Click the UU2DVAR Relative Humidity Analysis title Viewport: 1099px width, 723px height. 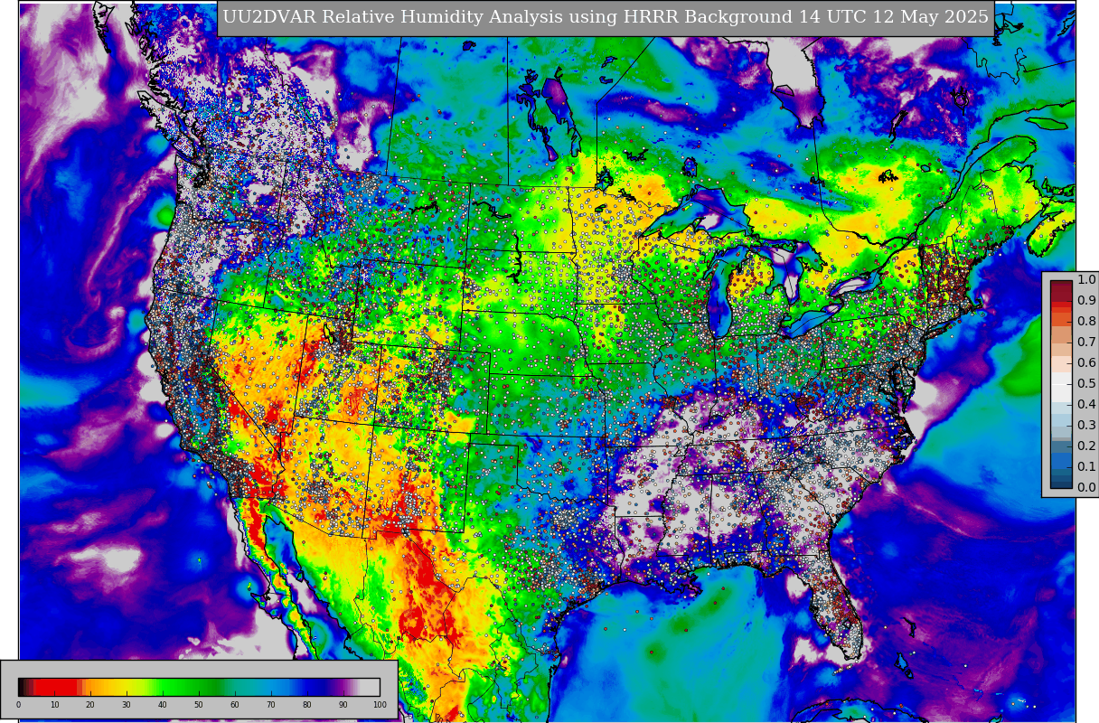606,17
